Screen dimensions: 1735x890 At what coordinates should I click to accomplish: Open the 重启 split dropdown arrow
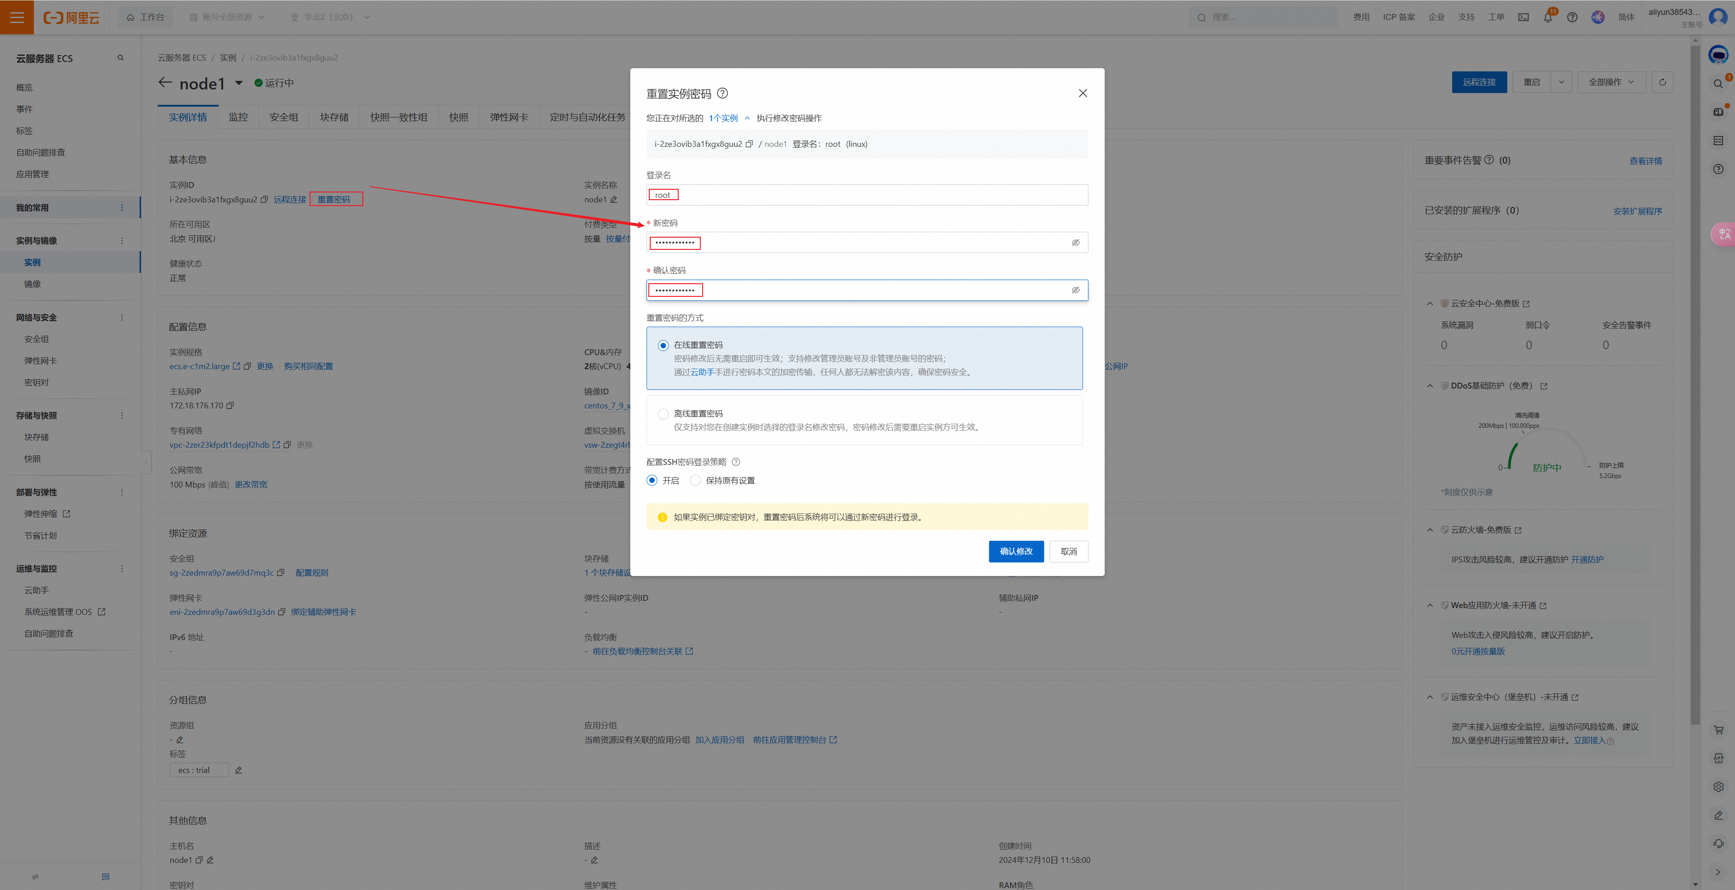tap(1561, 82)
